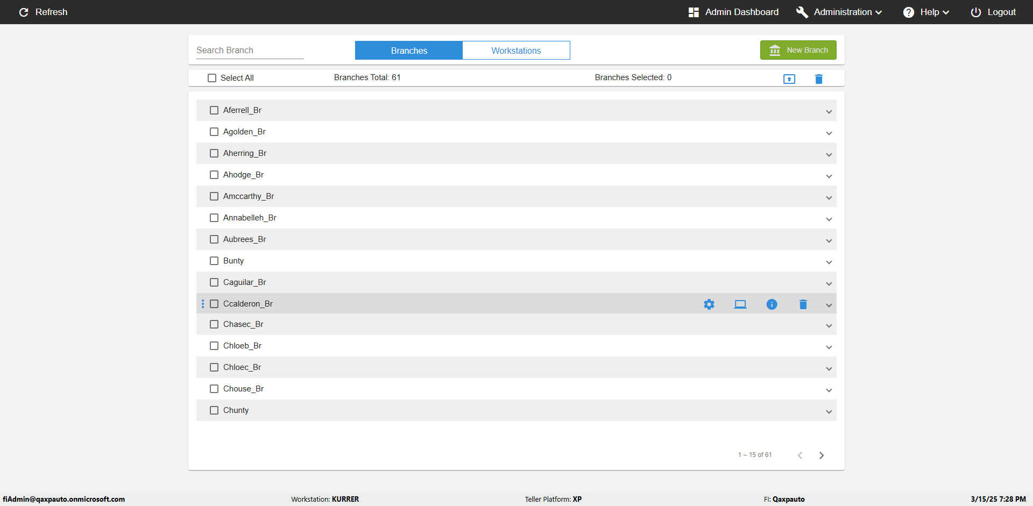Check the Agolden_Br branch checkbox
The width and height of the screenshot is (1033, 506).
(x=214, y=132)
